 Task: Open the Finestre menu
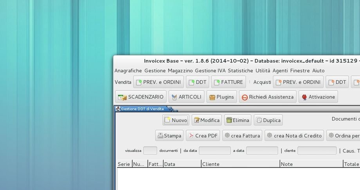pyautogui.click(x=300, y=71)
